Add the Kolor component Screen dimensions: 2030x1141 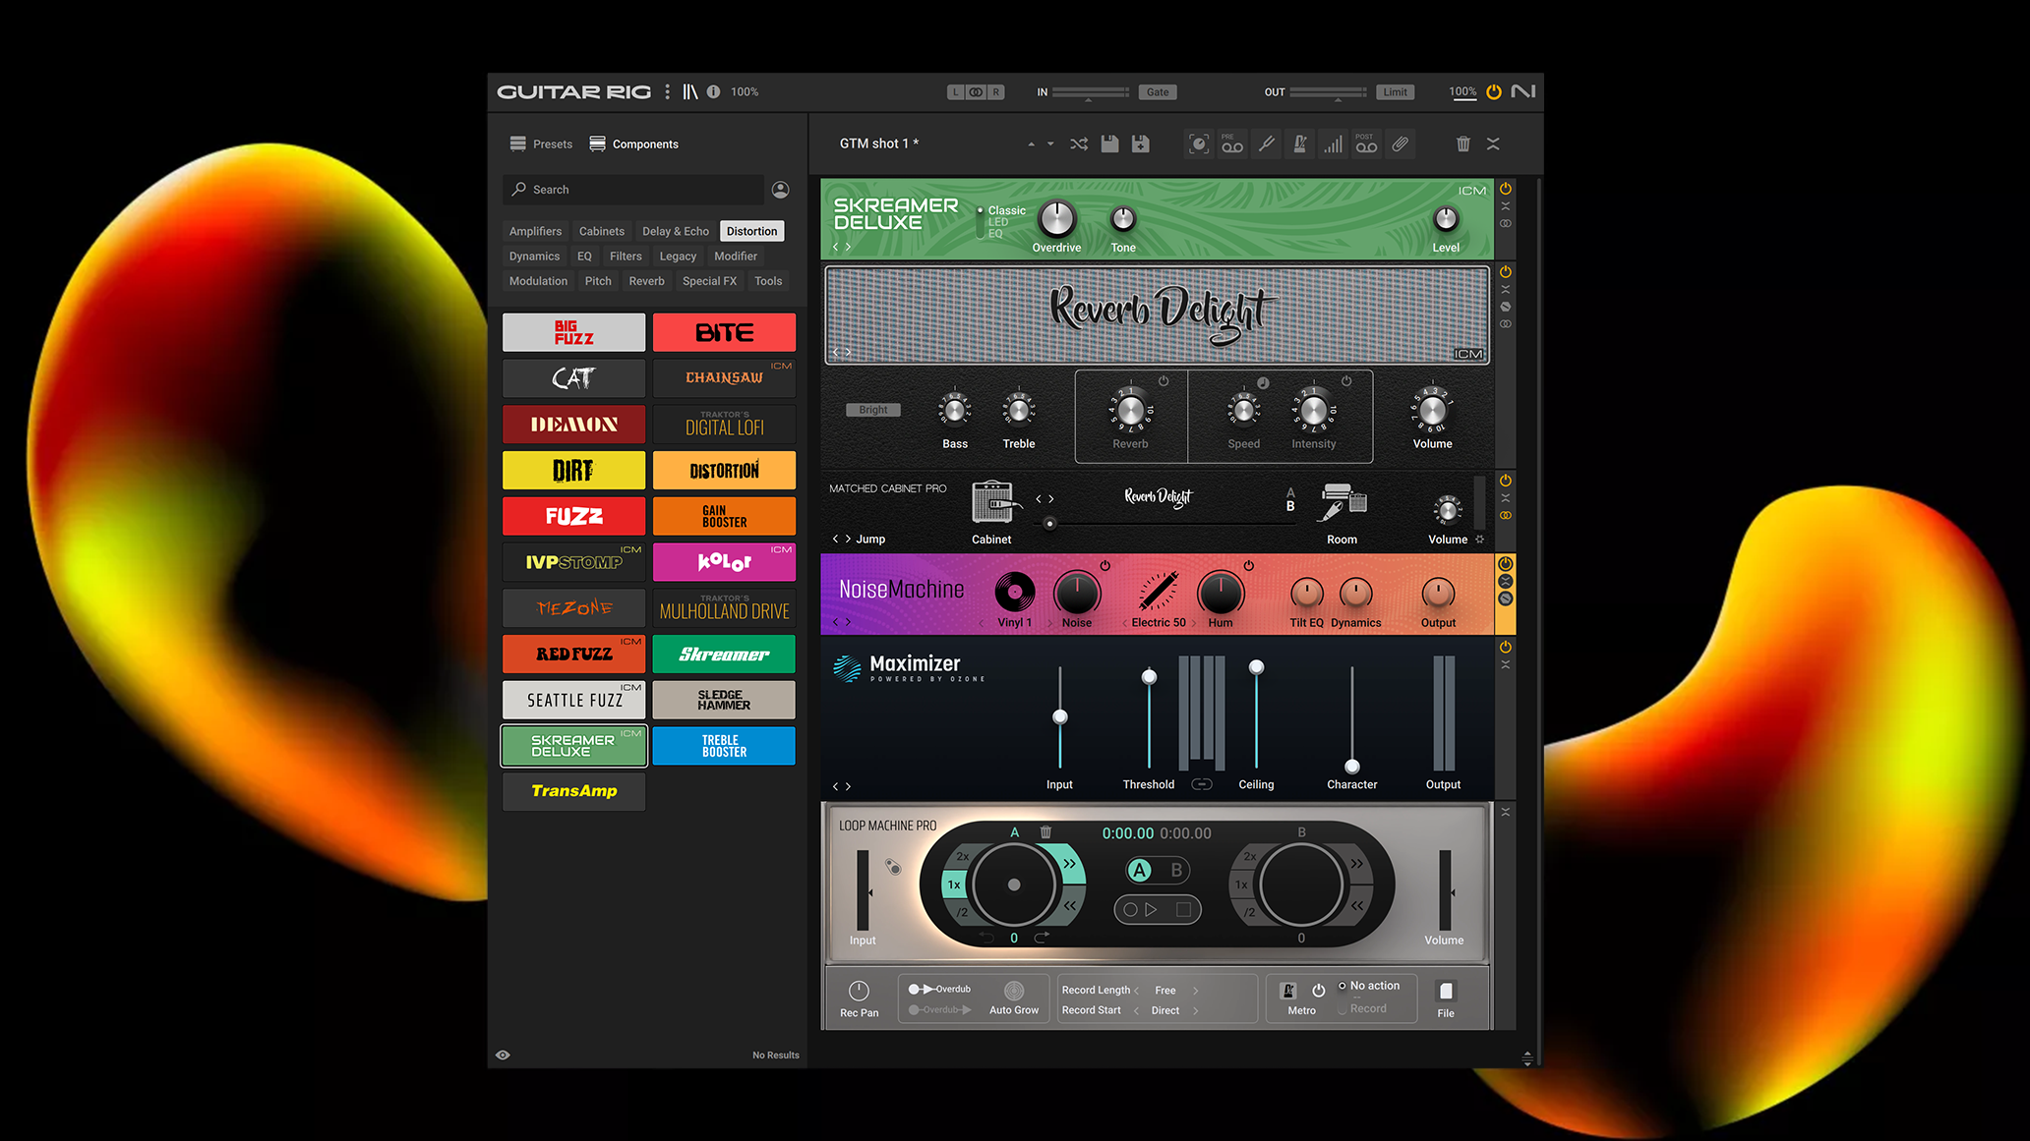point(725,562)
